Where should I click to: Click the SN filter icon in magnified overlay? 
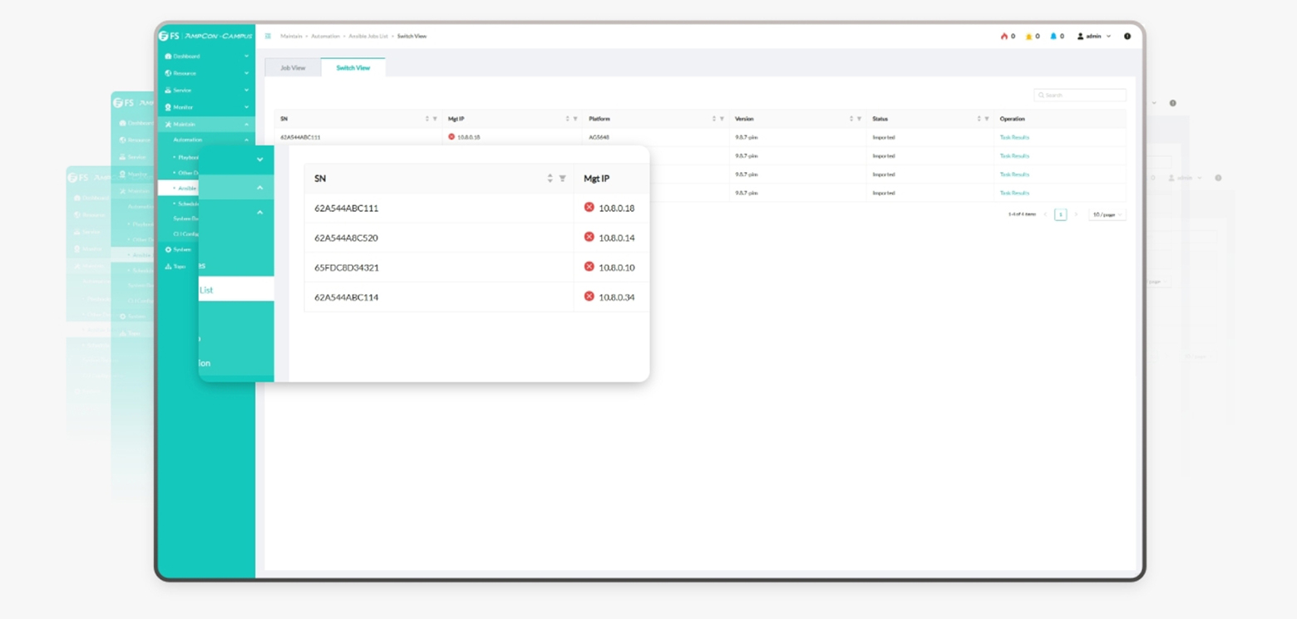point(563,179)
